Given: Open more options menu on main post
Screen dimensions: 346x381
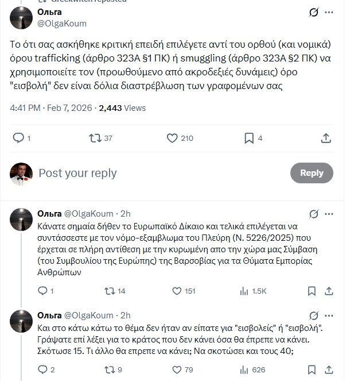Looking at the screenshot, I should (x=329, y=13).
